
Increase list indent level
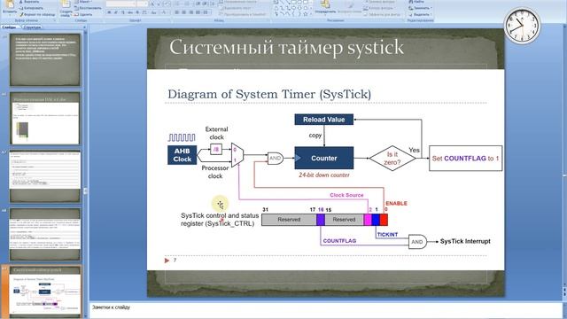205,4
